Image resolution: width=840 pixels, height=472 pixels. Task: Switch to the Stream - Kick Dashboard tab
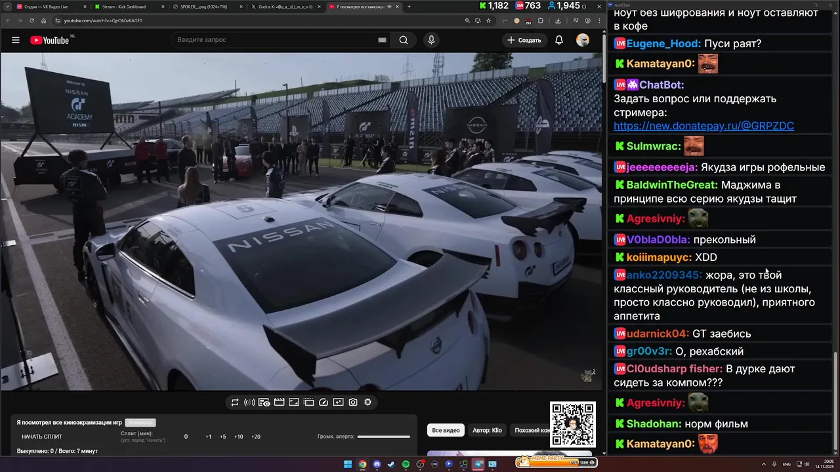click(x=129, y=7)
